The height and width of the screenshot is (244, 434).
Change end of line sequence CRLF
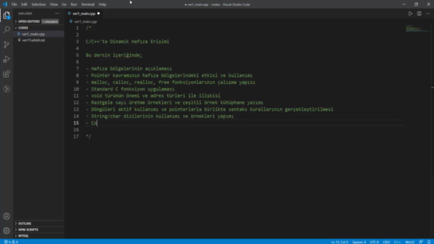(x=387, y=242)
